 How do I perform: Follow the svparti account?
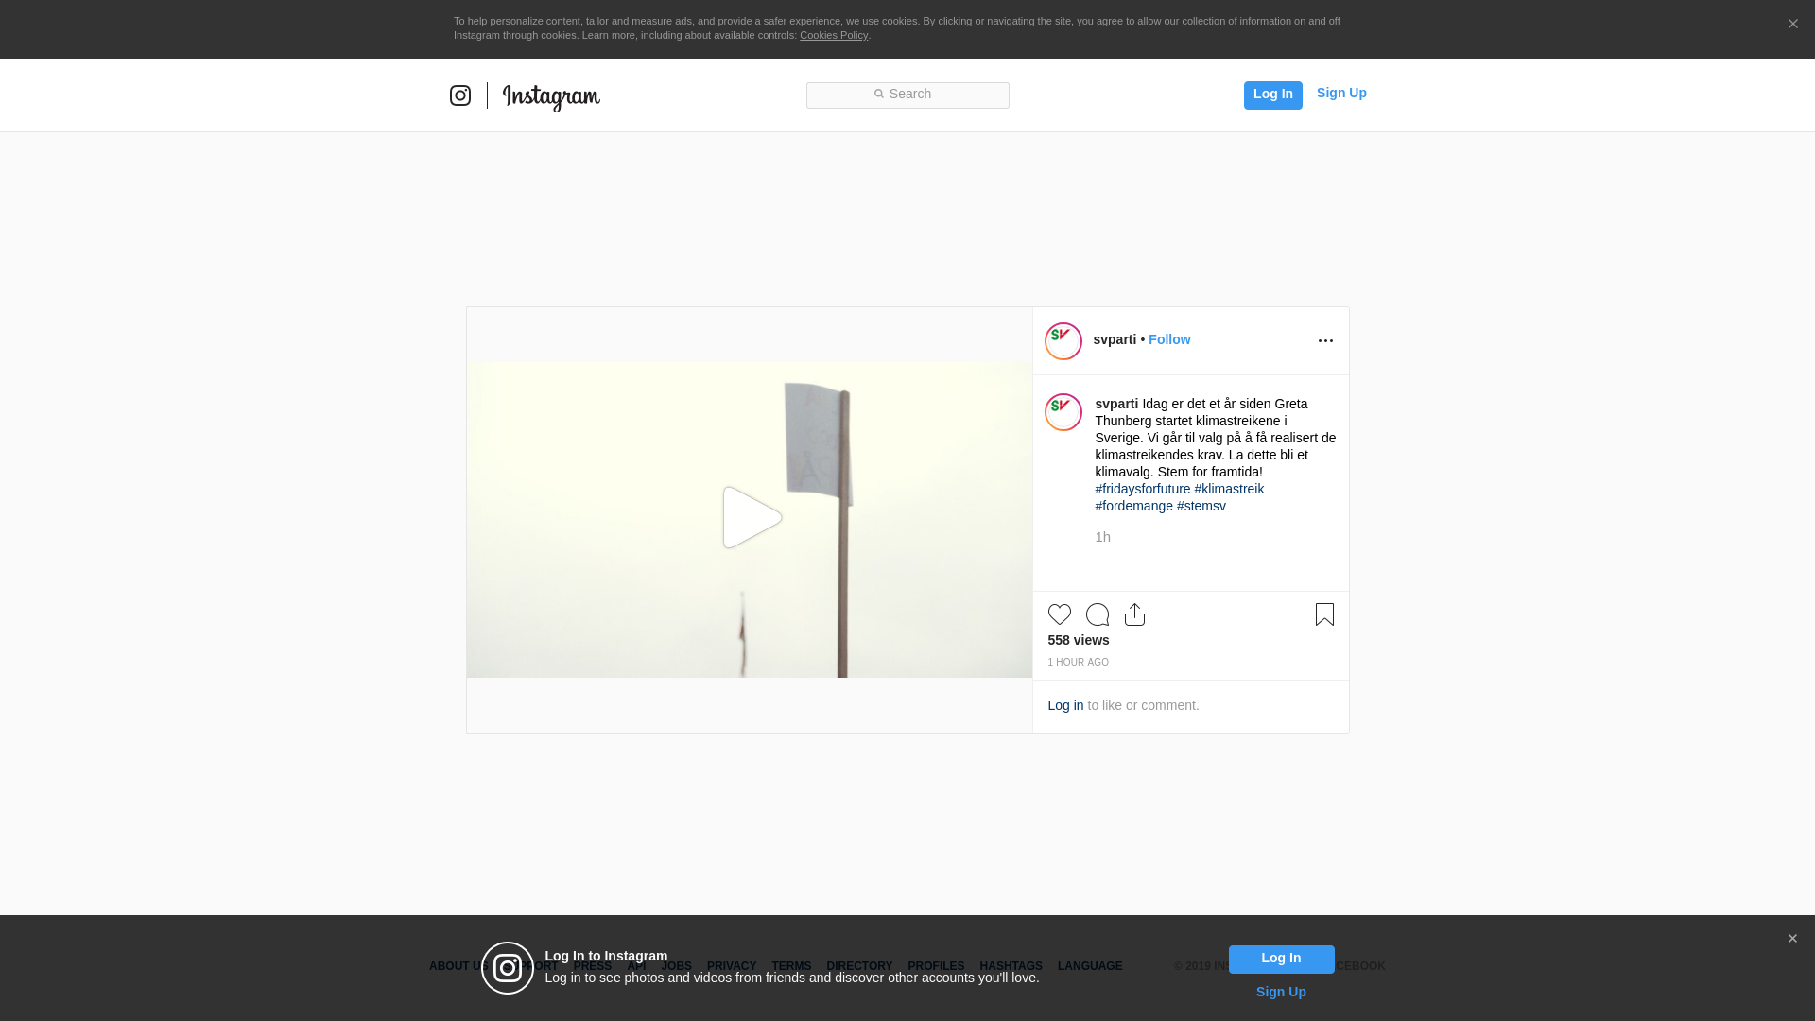[1169, 339]
